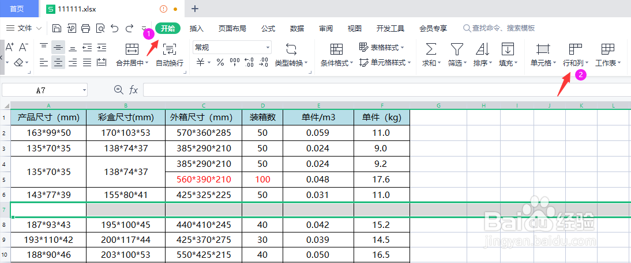The width and height of the screenshot is (631, 263).
Task: Select the 111111.xlsx document tab
Action: (112, 9)
